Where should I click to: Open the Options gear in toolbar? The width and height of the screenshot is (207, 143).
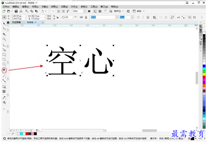click(x=128, y=11)
